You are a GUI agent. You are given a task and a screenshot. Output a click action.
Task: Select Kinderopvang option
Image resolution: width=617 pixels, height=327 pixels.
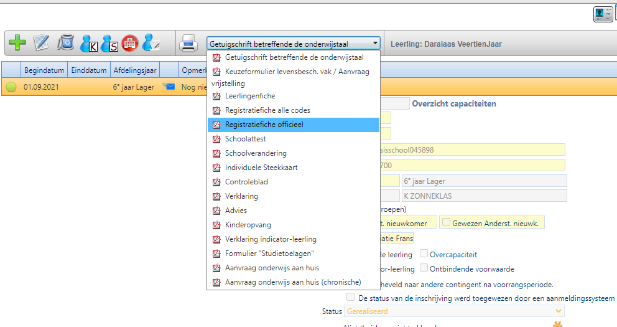click(294, 225)
